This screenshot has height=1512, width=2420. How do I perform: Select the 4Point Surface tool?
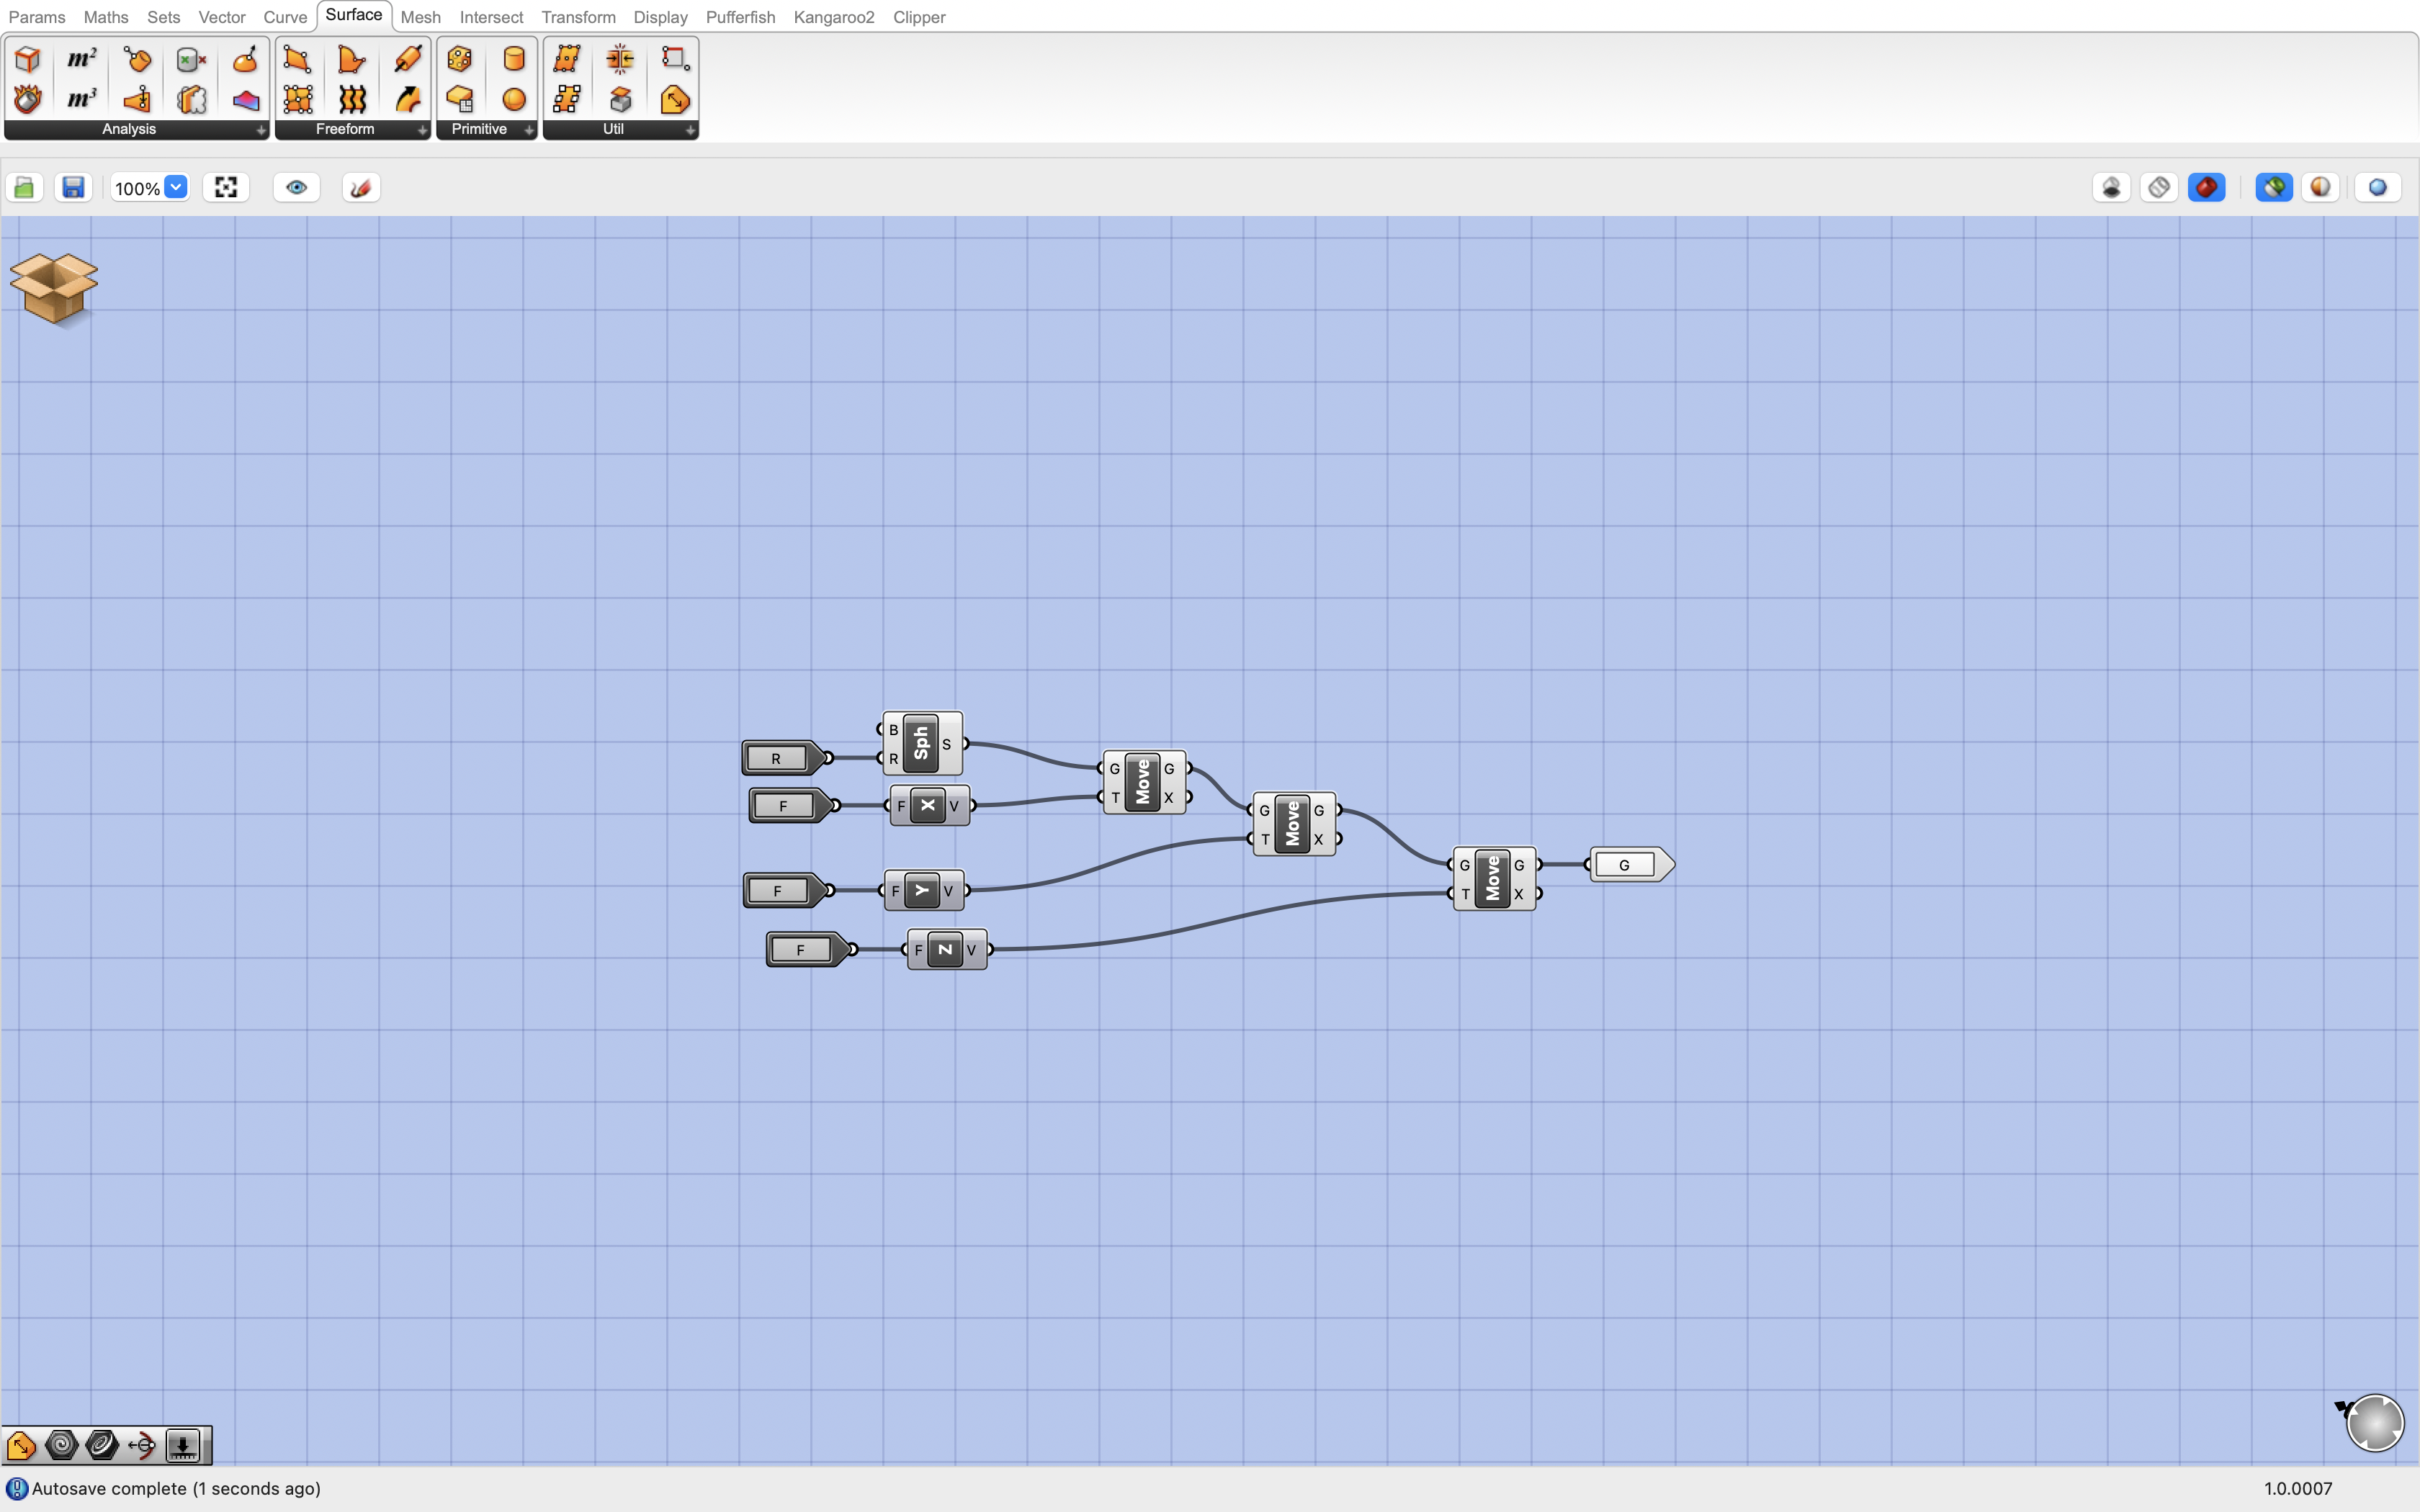(x=297, y=58)
